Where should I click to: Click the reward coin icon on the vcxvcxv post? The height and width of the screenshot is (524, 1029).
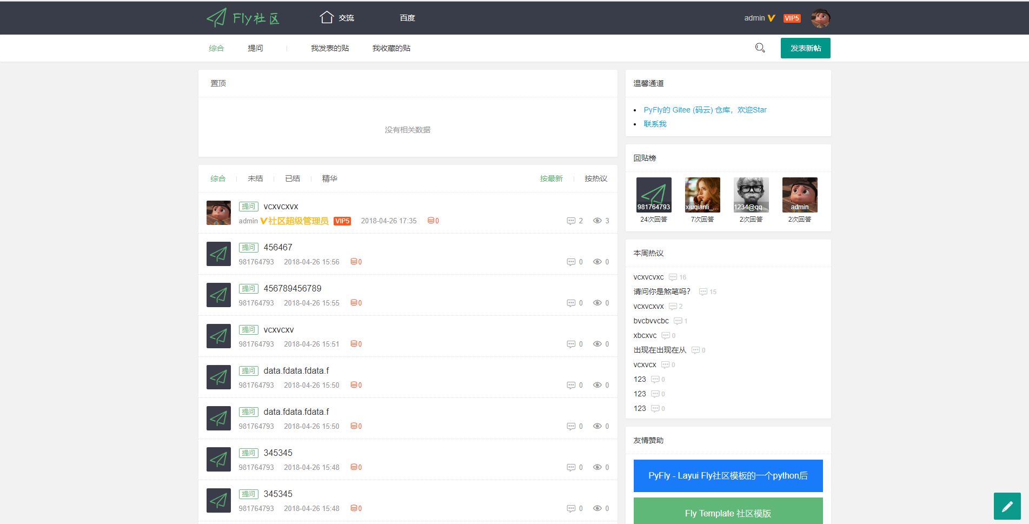point(354,344)
